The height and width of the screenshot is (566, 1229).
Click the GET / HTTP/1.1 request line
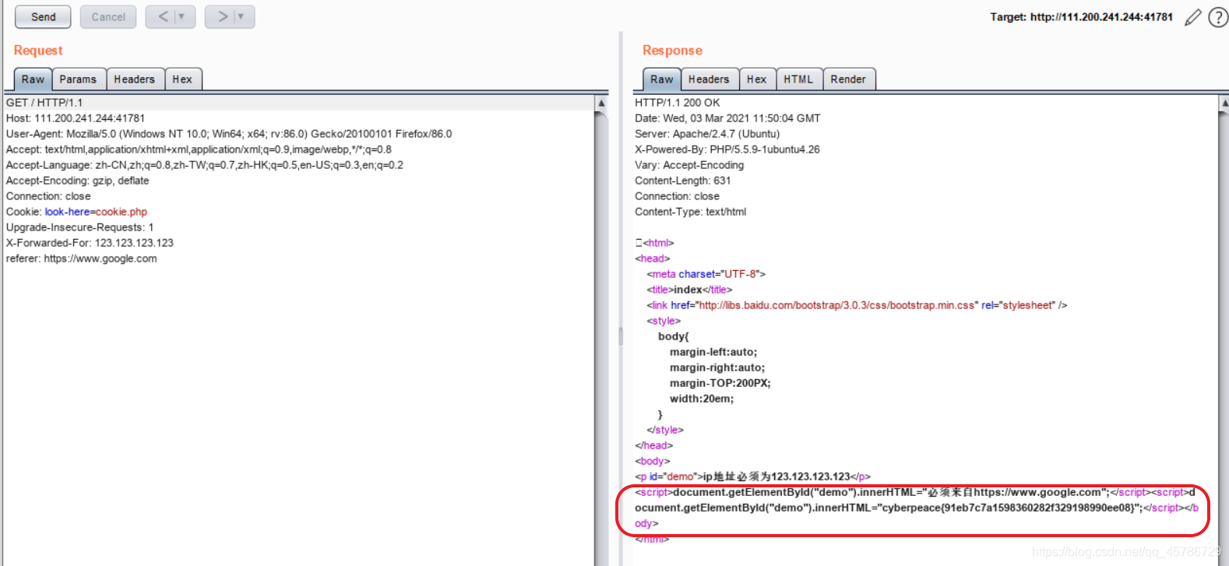[x=44, y=103]
